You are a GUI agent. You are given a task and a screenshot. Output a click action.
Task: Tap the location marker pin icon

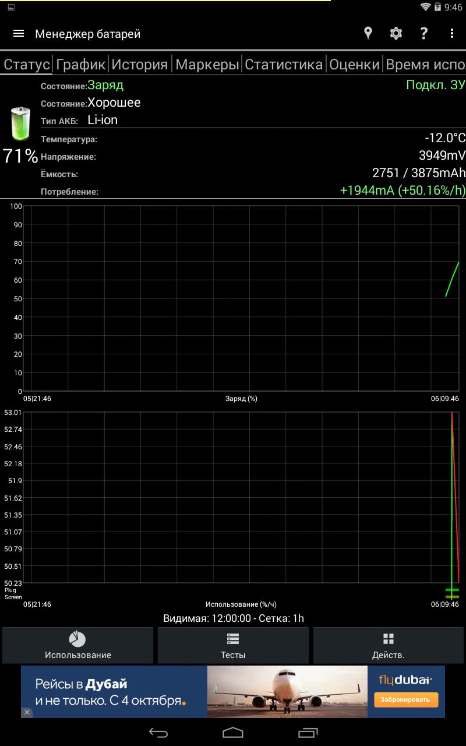pyautogui.click(x=368, y=33)
